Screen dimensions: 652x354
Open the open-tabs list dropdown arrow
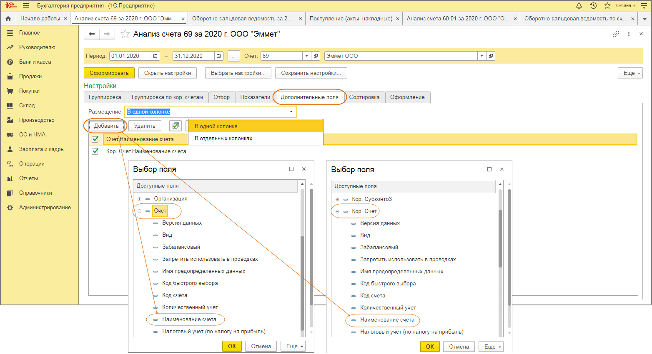pyautogui.click(x=644, y=19)
